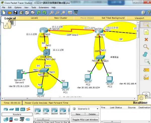Click the Add Simple PDU envelope icon
The image size is (151, 123).
pos(146,70)
